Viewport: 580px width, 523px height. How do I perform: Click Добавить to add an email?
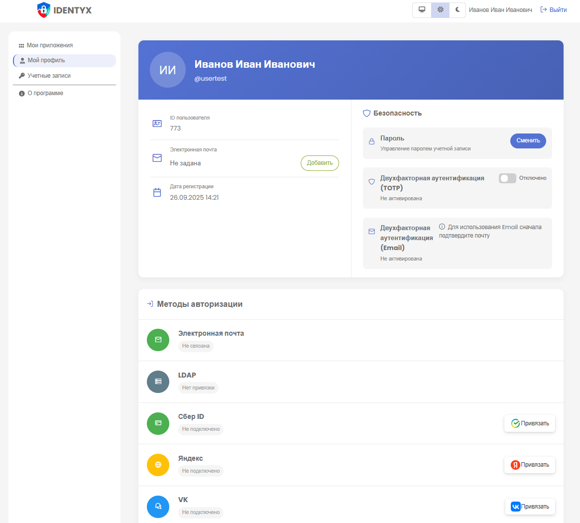click(320, 163)
